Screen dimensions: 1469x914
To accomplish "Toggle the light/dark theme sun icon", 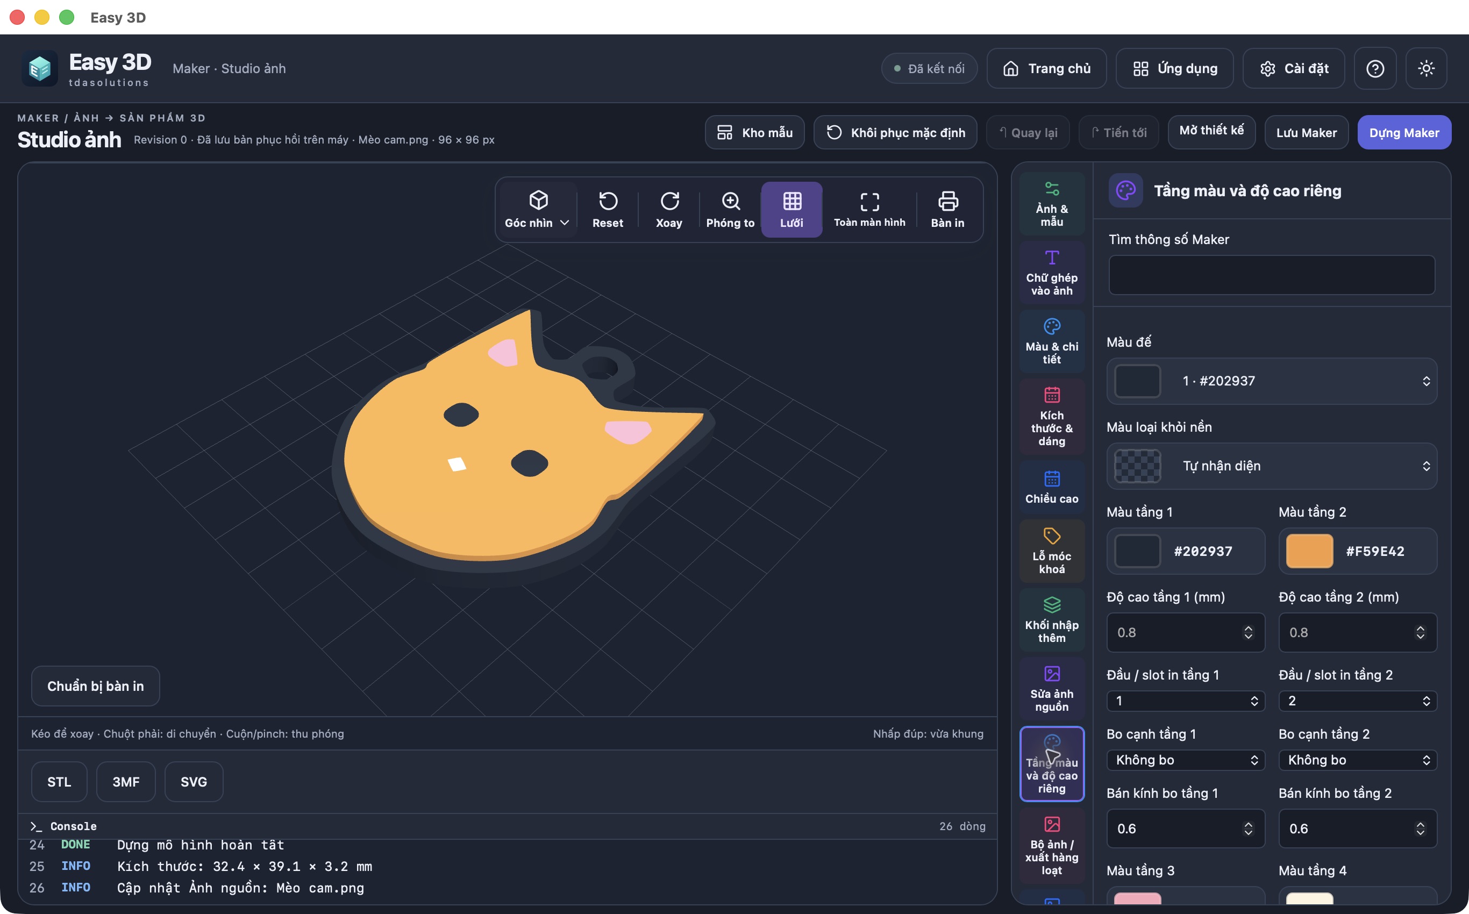I will tap(1426, 68).
